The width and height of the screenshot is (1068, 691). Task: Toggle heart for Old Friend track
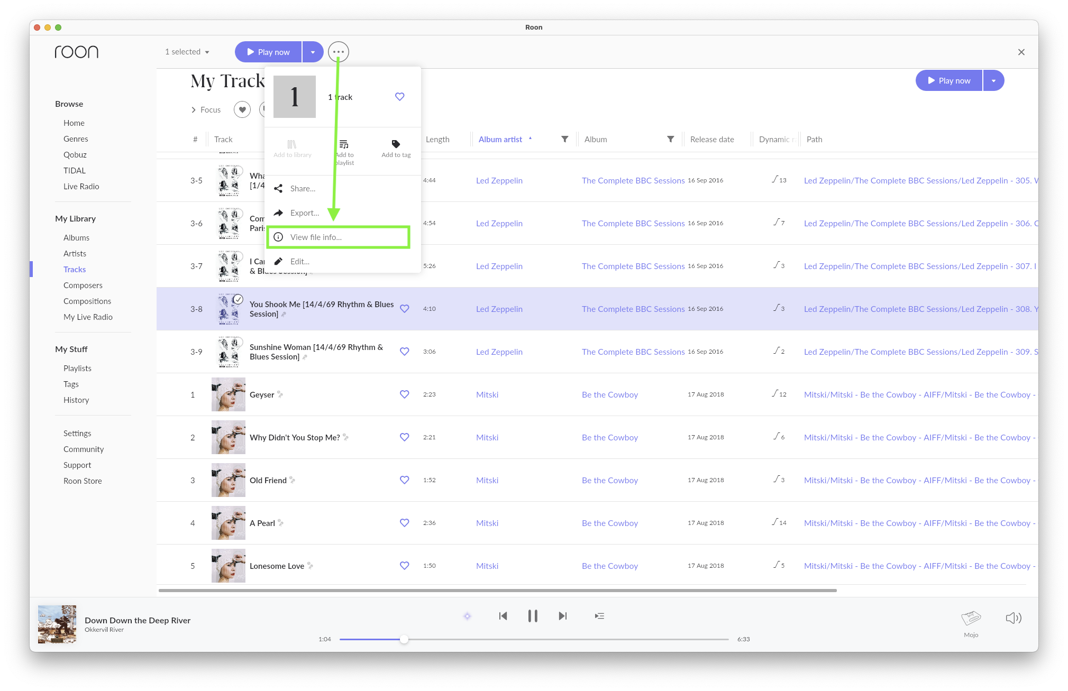tap(405, 480)
